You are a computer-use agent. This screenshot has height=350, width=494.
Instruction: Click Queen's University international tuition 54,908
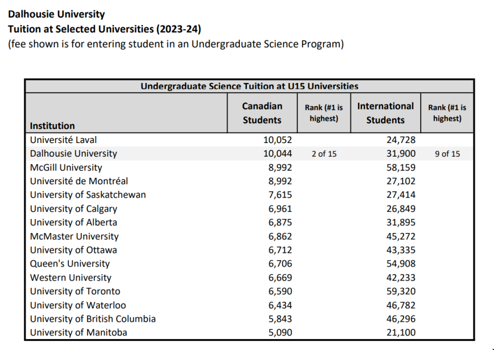(401, 264)
